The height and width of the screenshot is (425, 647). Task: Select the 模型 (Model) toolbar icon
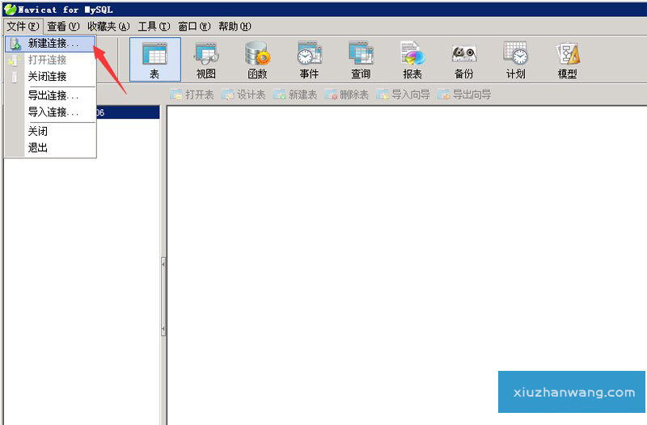pyautogui.click(x=567, y=59)
